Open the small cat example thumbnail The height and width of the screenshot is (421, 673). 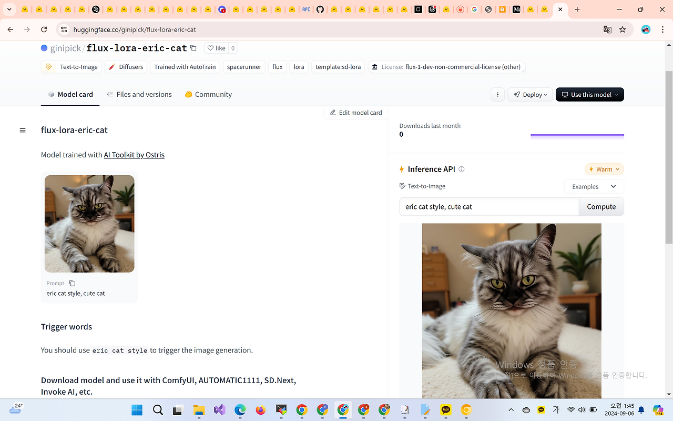pyautogui.click(x=89, y=224)
